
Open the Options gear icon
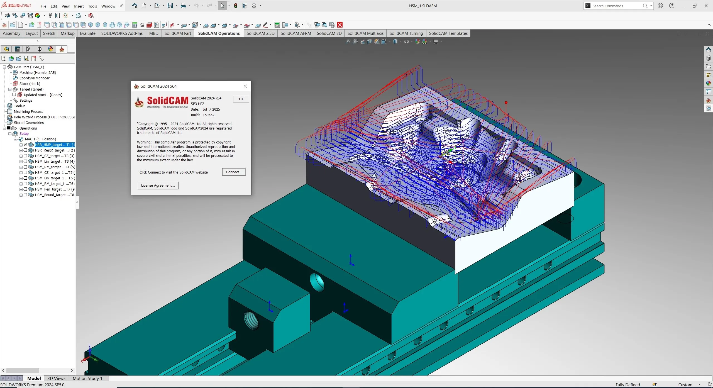tap(254, 6)
